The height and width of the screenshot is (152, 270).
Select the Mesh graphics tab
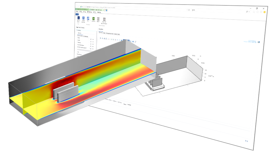pyautogui.click(x=104, y=33)
